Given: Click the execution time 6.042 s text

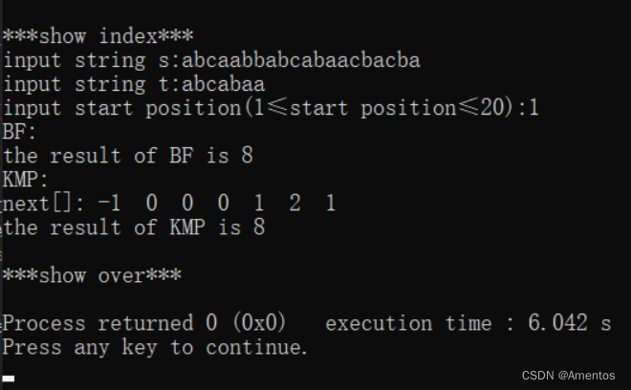Looking at the screenshot, I should coord(570,323).
